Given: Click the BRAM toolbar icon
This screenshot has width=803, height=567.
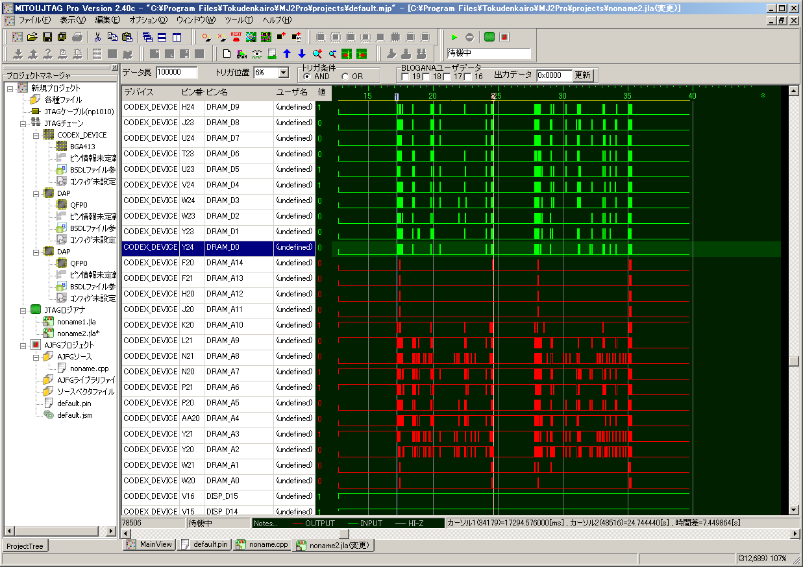Looking at the screenshot, I should 241,54.
